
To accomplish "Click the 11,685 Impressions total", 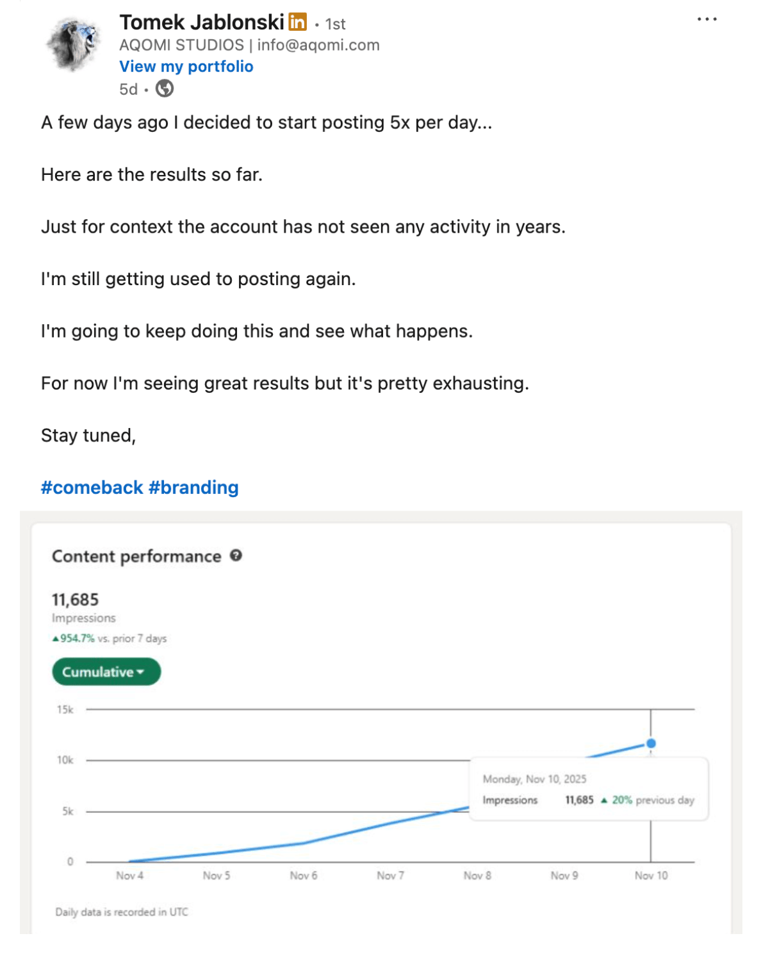I will tap(76, 600).
